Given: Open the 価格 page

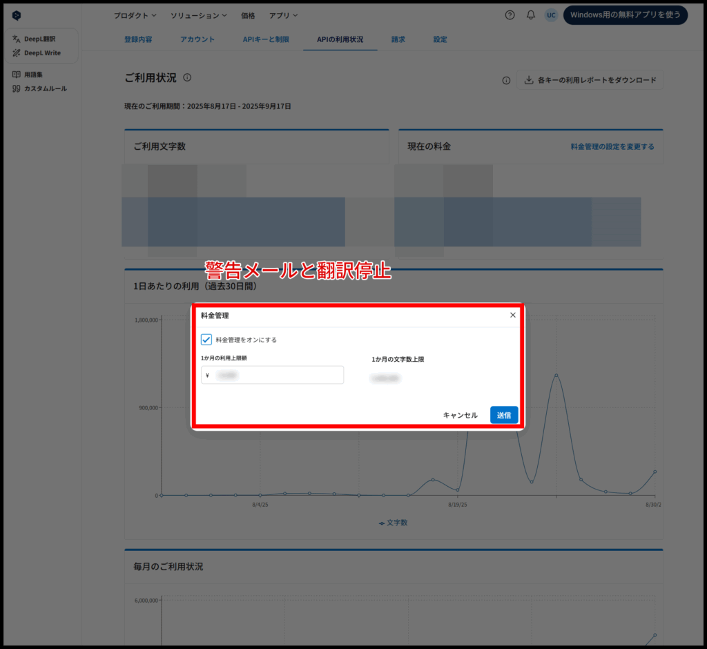Looking at the screenshot, I should pyautogui.click(x=248, y=15).
